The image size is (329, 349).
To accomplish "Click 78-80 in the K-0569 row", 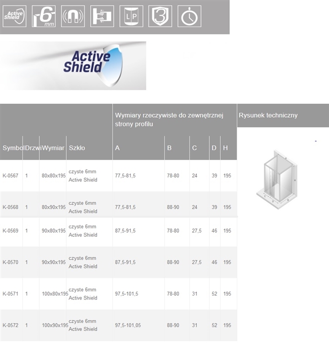I will point(173,231).
